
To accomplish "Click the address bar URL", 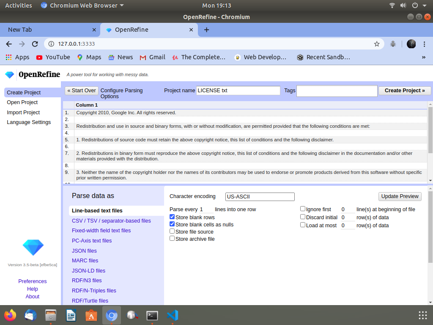I will [77, 44].
